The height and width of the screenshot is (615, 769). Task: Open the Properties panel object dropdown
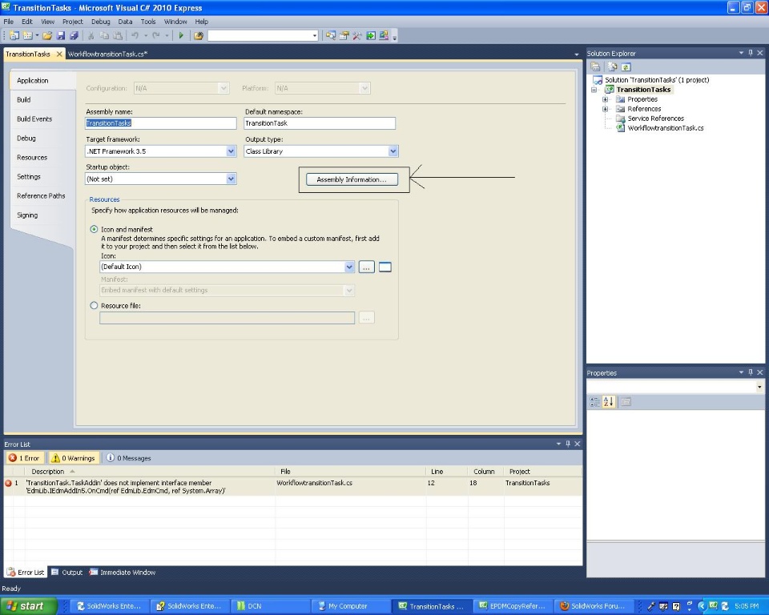point(759,387)
